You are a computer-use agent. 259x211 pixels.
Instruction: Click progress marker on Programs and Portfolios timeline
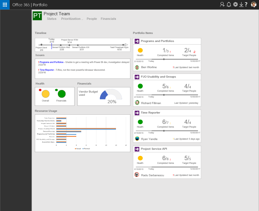(x=164, y=59)
